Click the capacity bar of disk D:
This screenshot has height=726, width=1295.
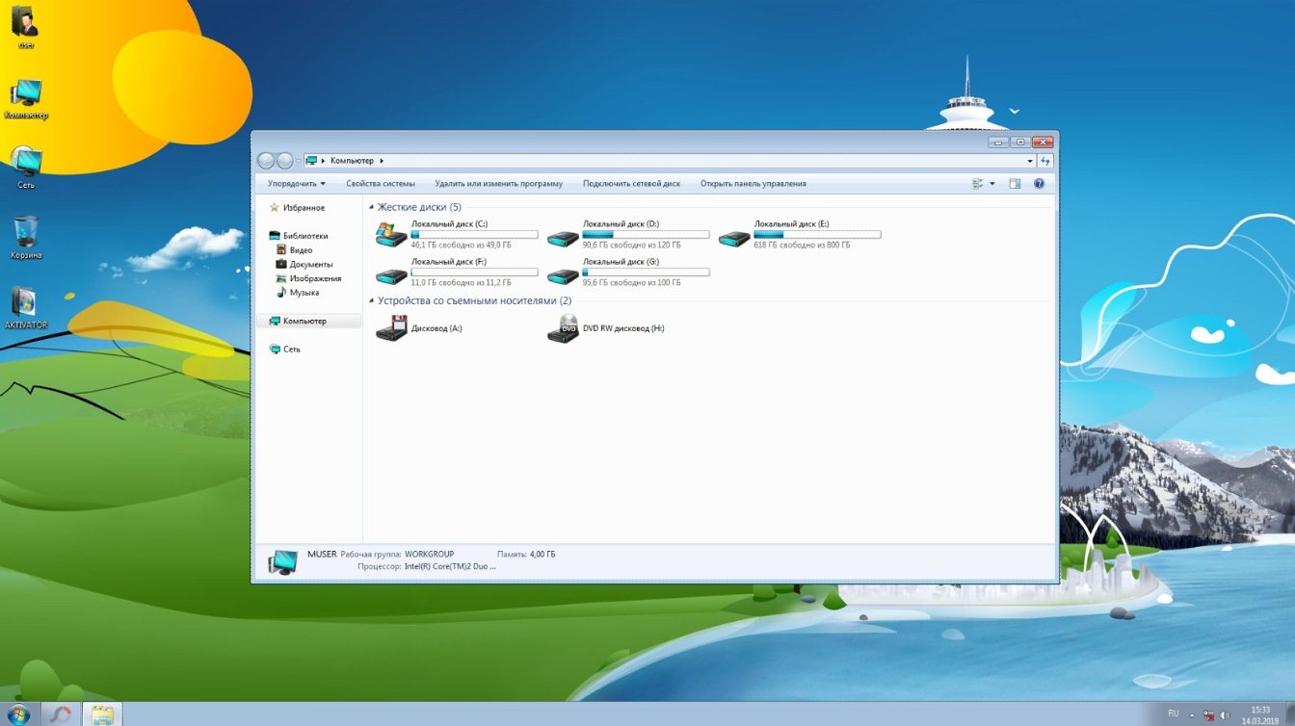(x=646, y=234)
